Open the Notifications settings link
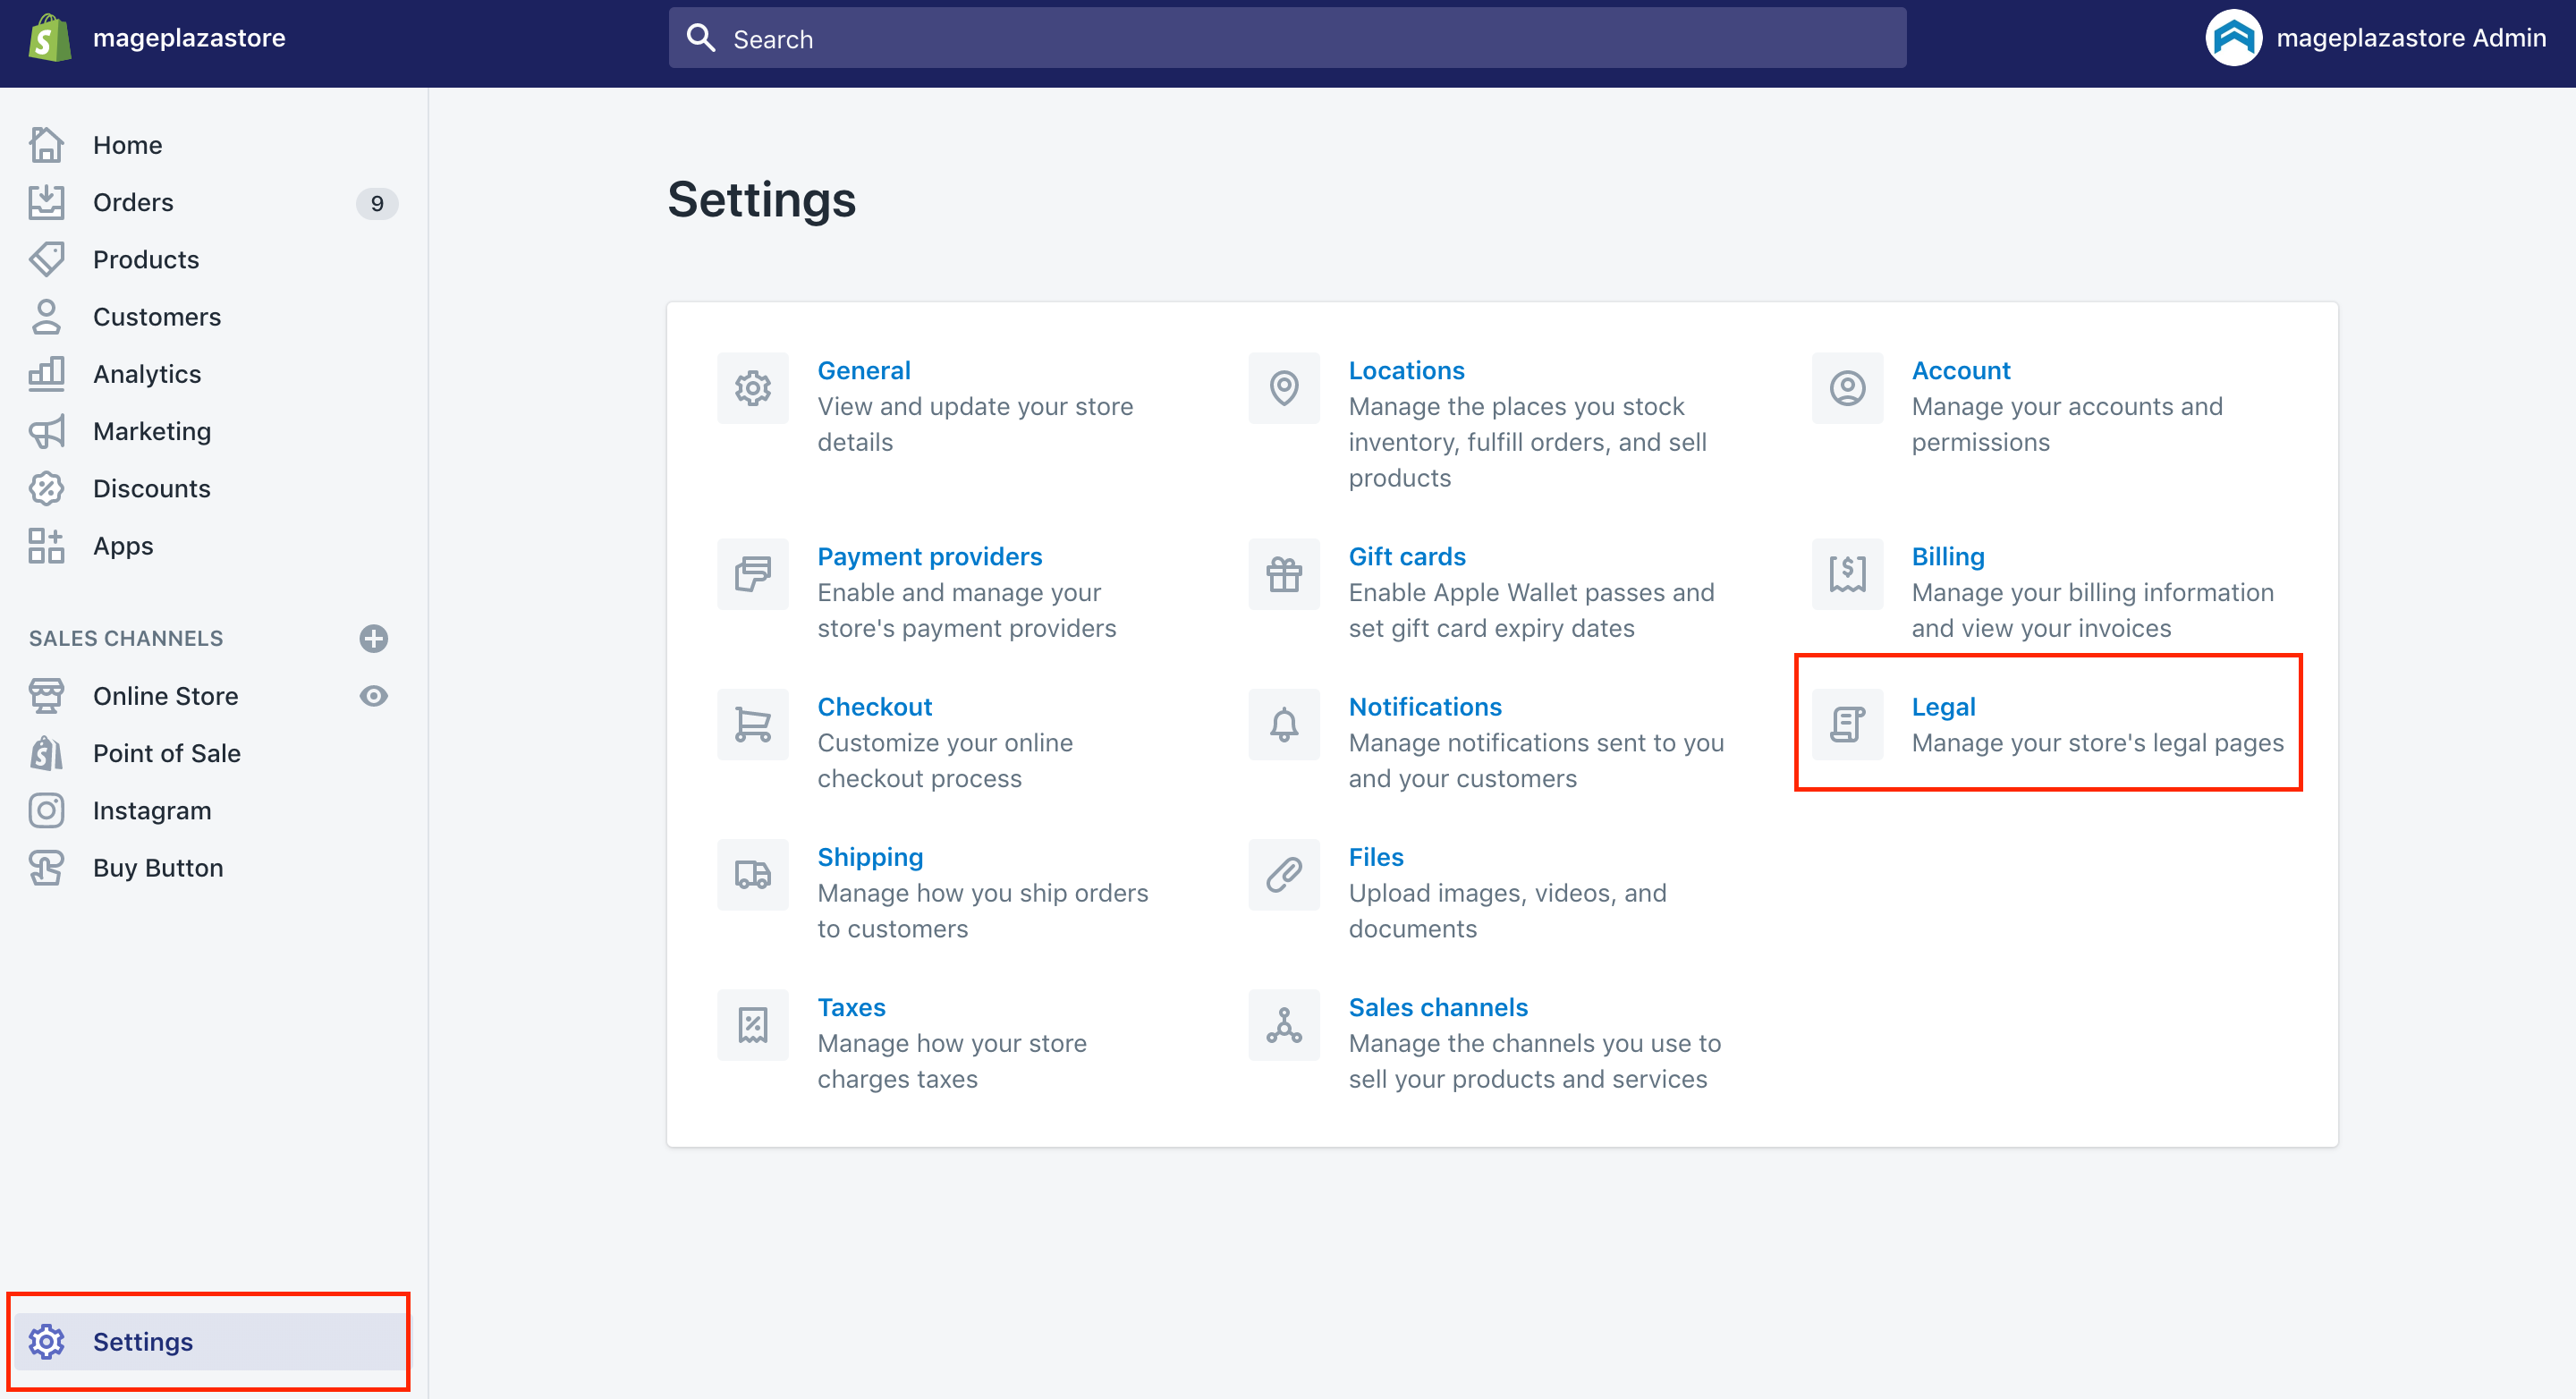Image resolution: width=2576 pixels, height=1399 pixels. coord(1425,706)
